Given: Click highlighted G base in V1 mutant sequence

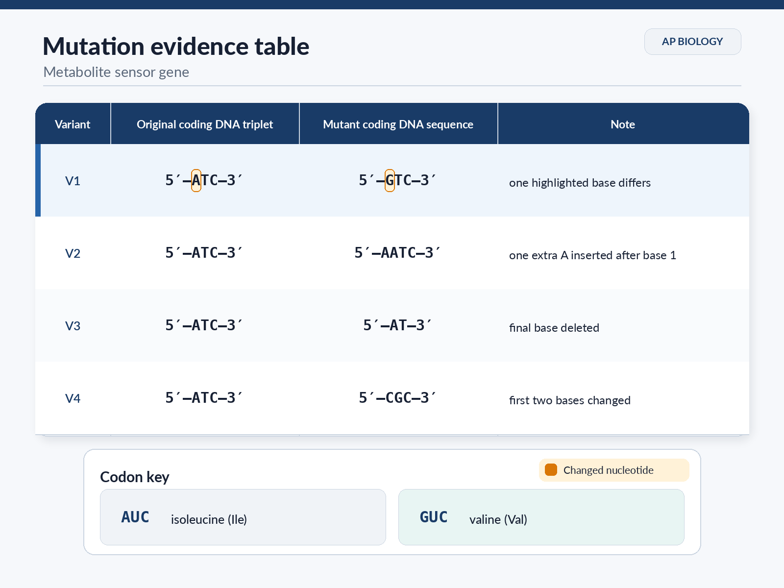Looking at the screenshot, I should pos(390,180).
